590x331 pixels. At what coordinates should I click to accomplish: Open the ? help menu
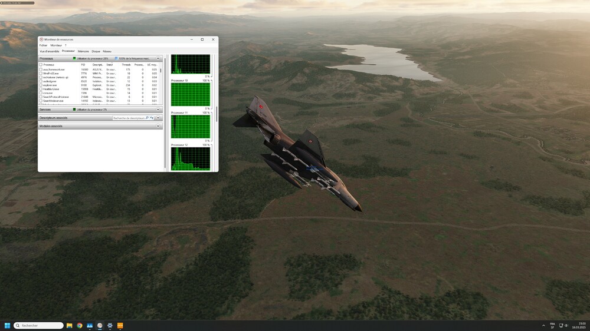(x=65, y=45)
